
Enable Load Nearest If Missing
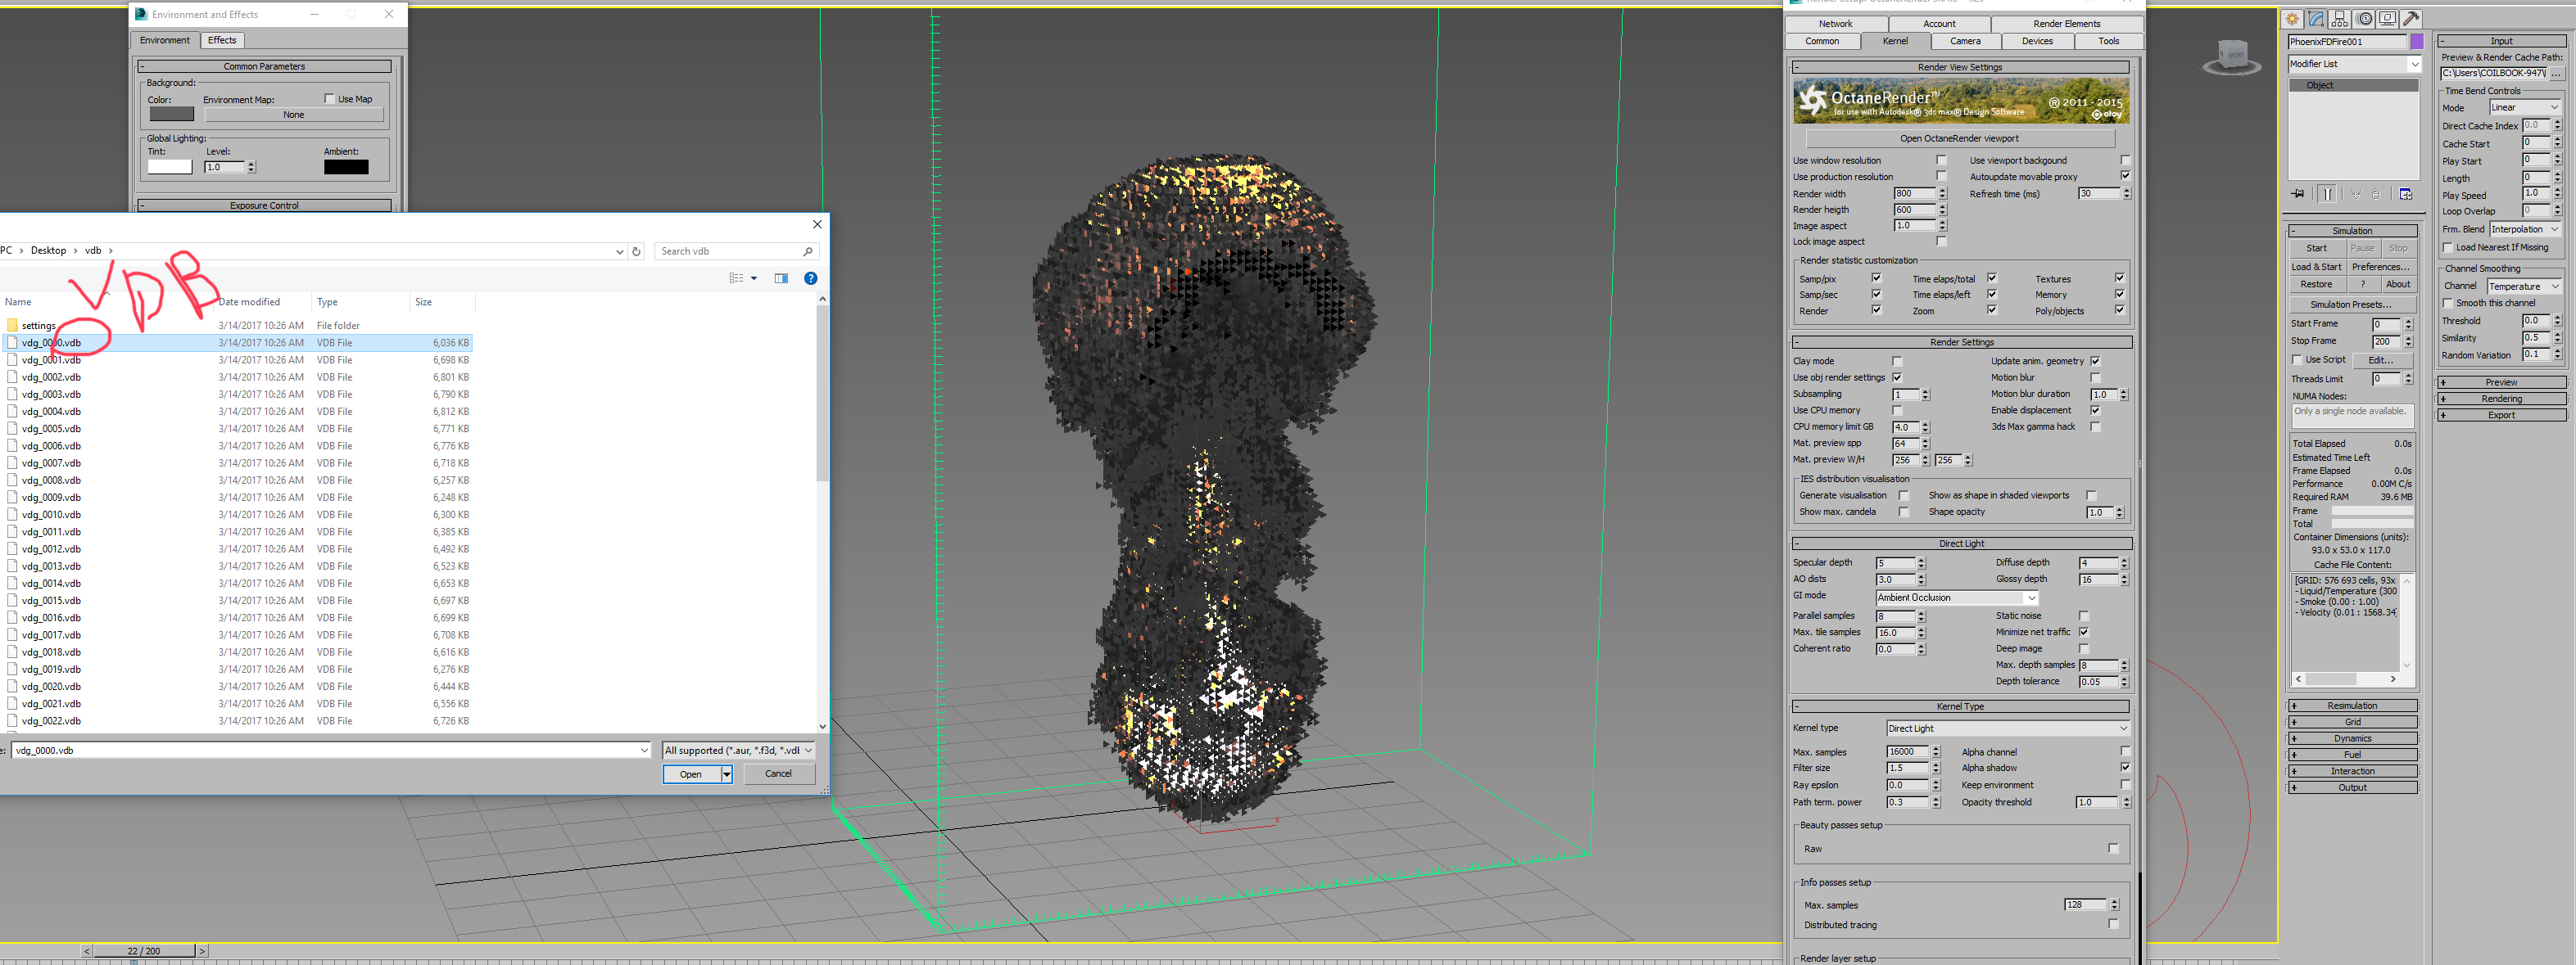coord(2448,248)
